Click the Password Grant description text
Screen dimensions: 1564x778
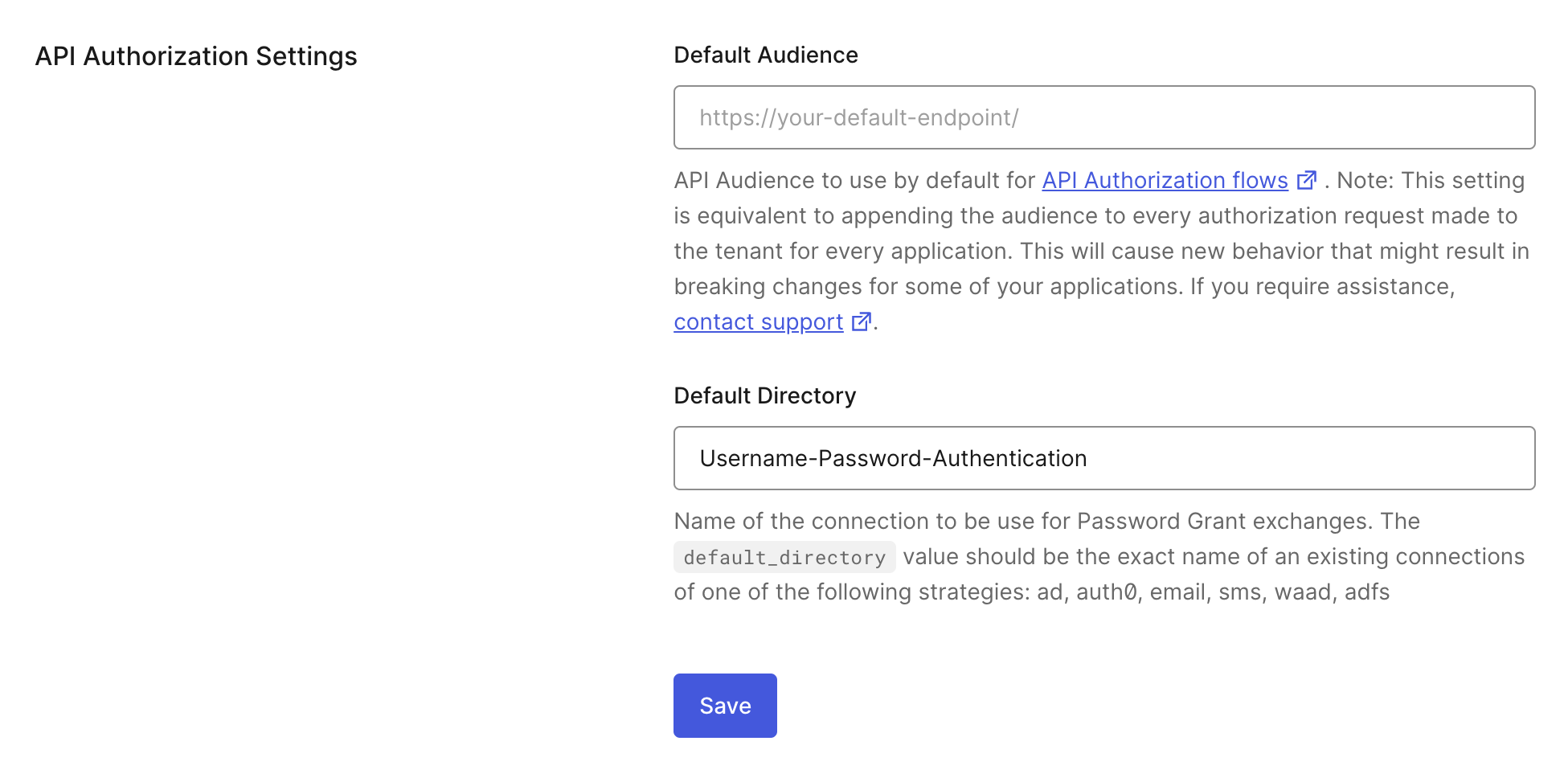point(1045,521)
